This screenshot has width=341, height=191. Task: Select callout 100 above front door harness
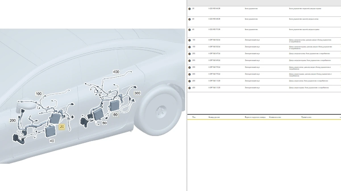pyautogui.click(x=39, y=94)
